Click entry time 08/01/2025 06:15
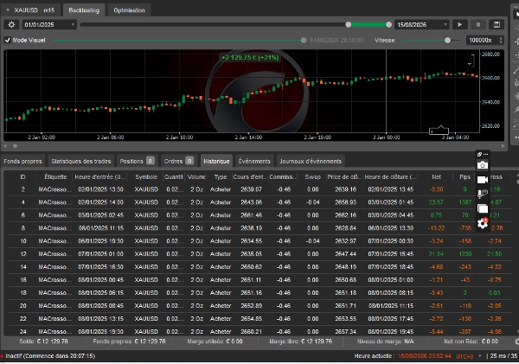519x364 pixels. [100, 293]
